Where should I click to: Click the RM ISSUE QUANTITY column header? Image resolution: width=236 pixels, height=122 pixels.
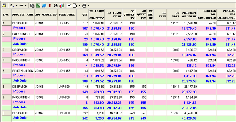pyautogui.click(x=96, y=15)
